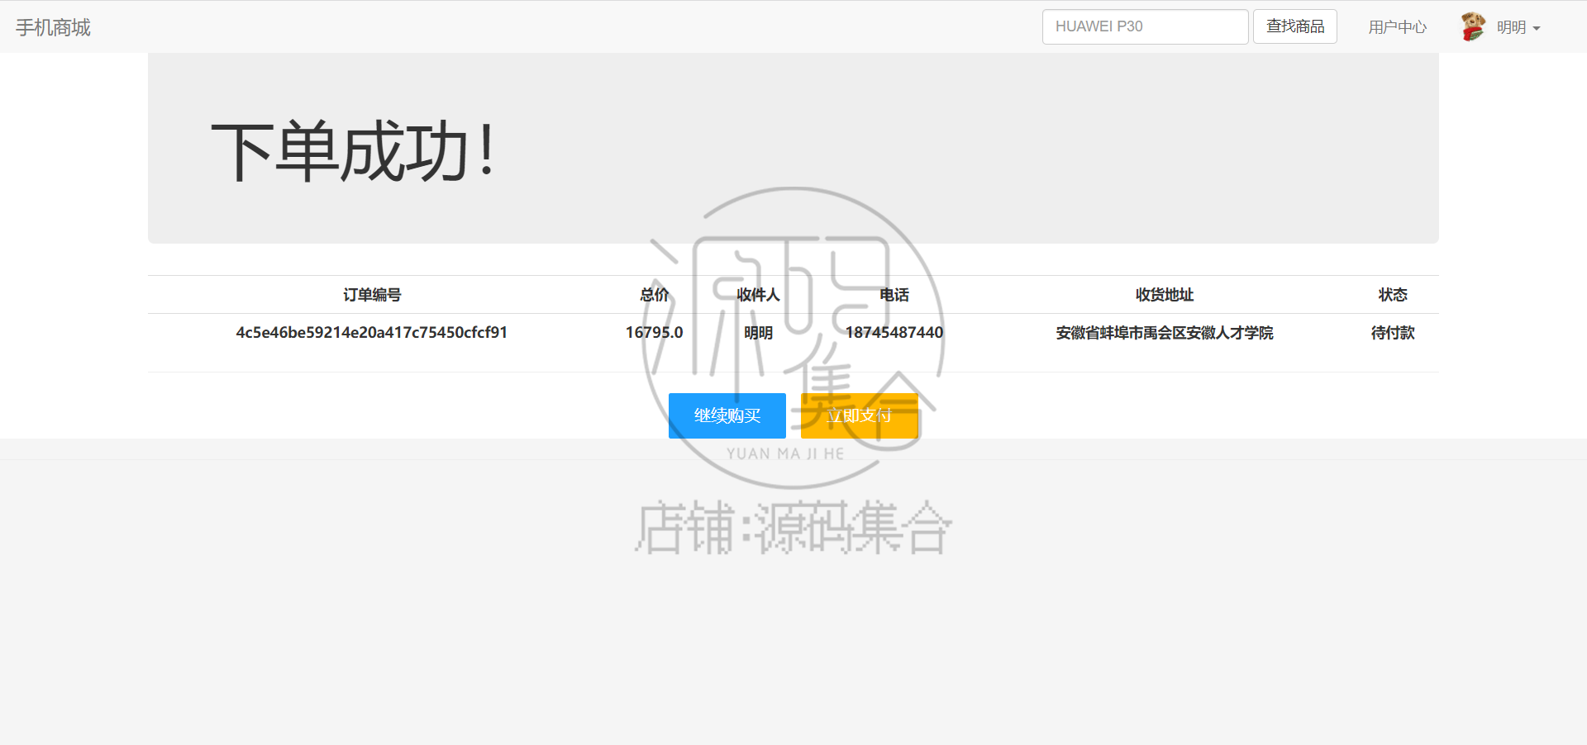The image size is (1587, 745).
Task: Click the total price 16795.0
Action: pos(654,332)
